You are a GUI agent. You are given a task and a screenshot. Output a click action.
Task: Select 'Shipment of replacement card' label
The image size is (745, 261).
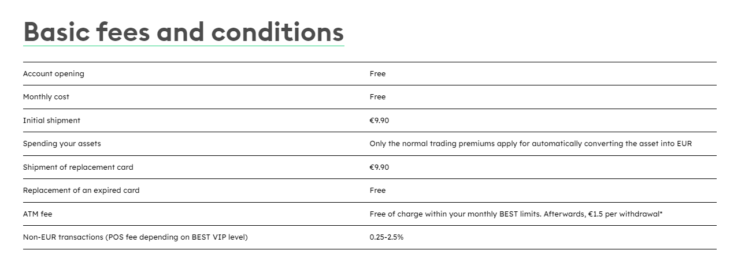[x=78, y=167]
